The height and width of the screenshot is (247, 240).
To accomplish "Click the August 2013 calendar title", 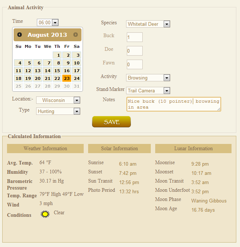I will [x=47, y=35].
